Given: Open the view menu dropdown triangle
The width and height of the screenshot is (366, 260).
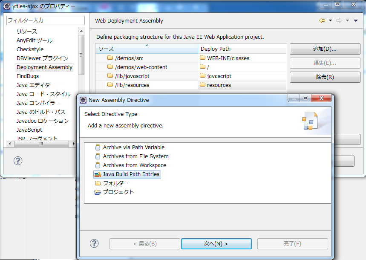Looking at the screenshot, I should [356, 20].
